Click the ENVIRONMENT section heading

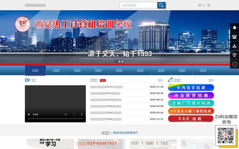coord(125,133)
